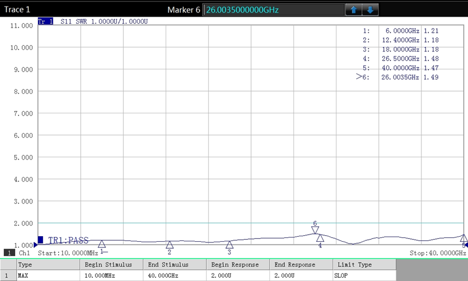Image resolution: width=468 pixels, height=281 pixels.
Task: Click the Type column header in limit table
Action: pos(48,264)
